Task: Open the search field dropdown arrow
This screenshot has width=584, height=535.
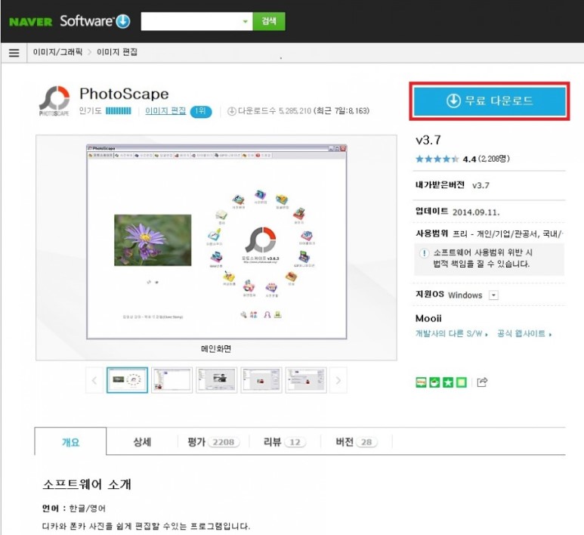Action: click(x=245, y=22)
